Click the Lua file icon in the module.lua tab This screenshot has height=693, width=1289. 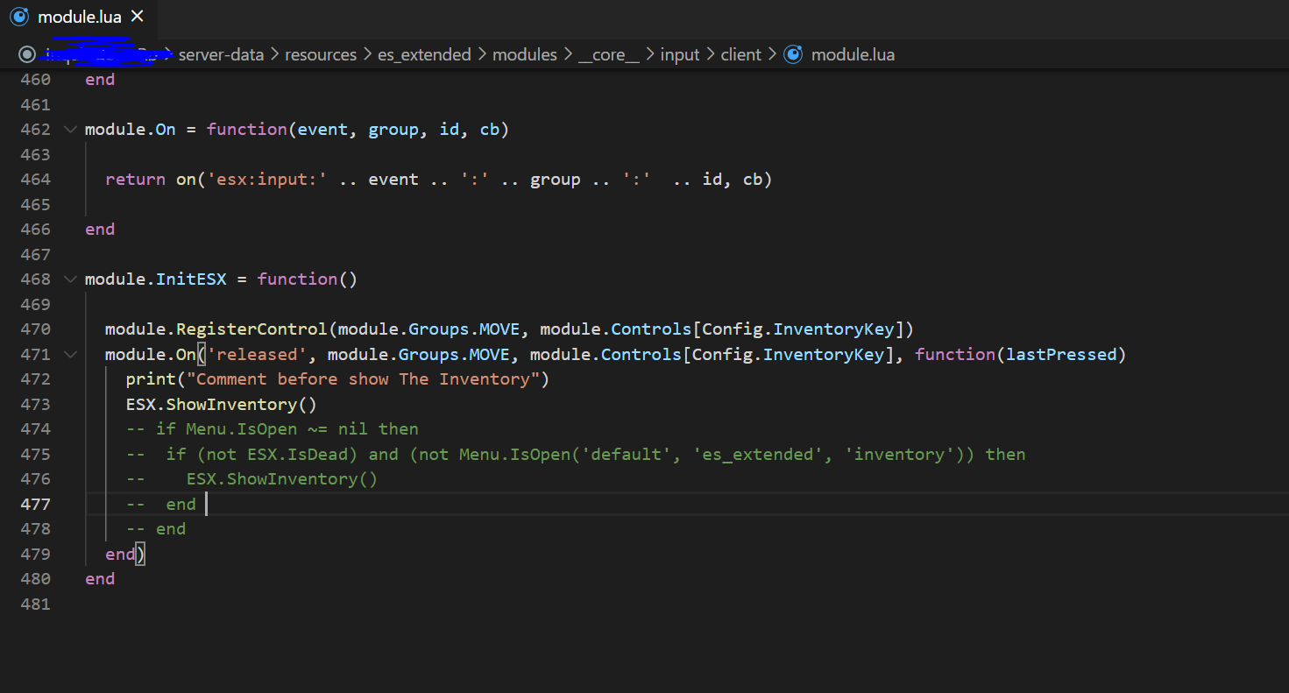pyautogui.click(x=19, y=15)
